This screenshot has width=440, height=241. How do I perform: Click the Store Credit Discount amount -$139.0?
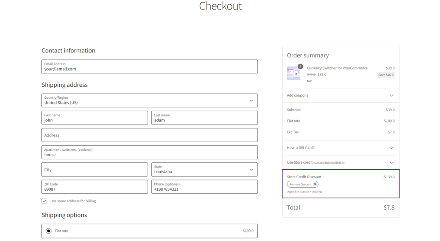point(388,177)
